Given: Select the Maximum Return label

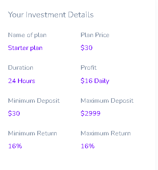Looking at the screenshot, I should tap(105, 133).
